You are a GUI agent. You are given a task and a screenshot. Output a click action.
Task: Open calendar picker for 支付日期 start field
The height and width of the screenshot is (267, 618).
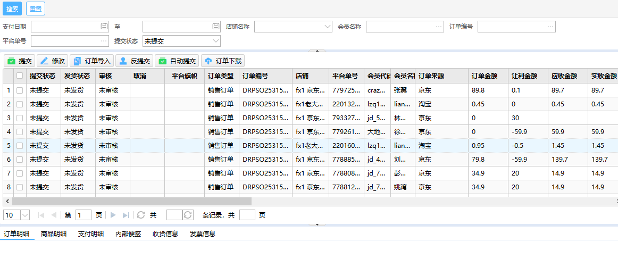pyautogui.click(x=104, y=26)
